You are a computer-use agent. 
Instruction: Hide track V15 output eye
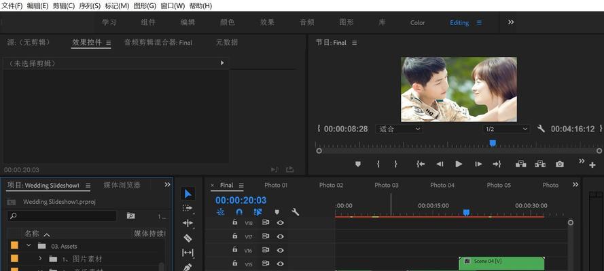(280, 264)
